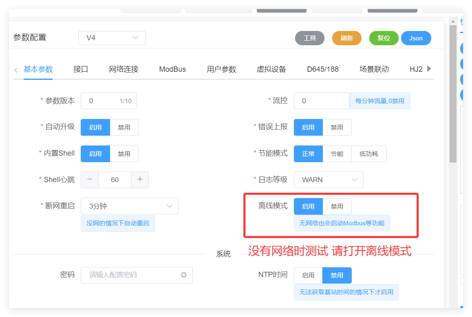Open the 断网重启 3分钟 dropdown
Image resolution: width=472 pixels, height=317 pixels.
click(130, 206)
